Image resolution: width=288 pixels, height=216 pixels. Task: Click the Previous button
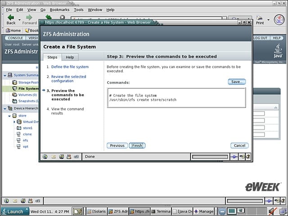pos(117,145)
